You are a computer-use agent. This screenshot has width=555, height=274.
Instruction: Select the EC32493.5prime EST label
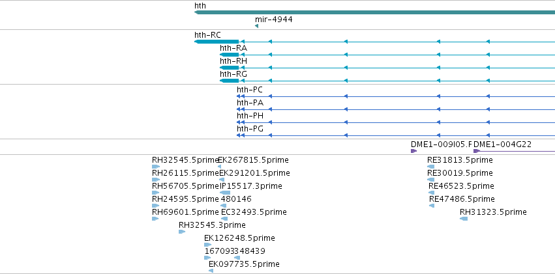point(254,213)
